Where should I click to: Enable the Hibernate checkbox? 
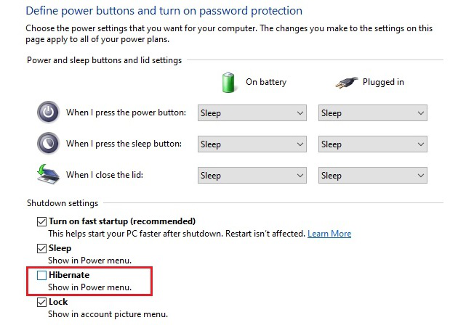coord(41,275)
